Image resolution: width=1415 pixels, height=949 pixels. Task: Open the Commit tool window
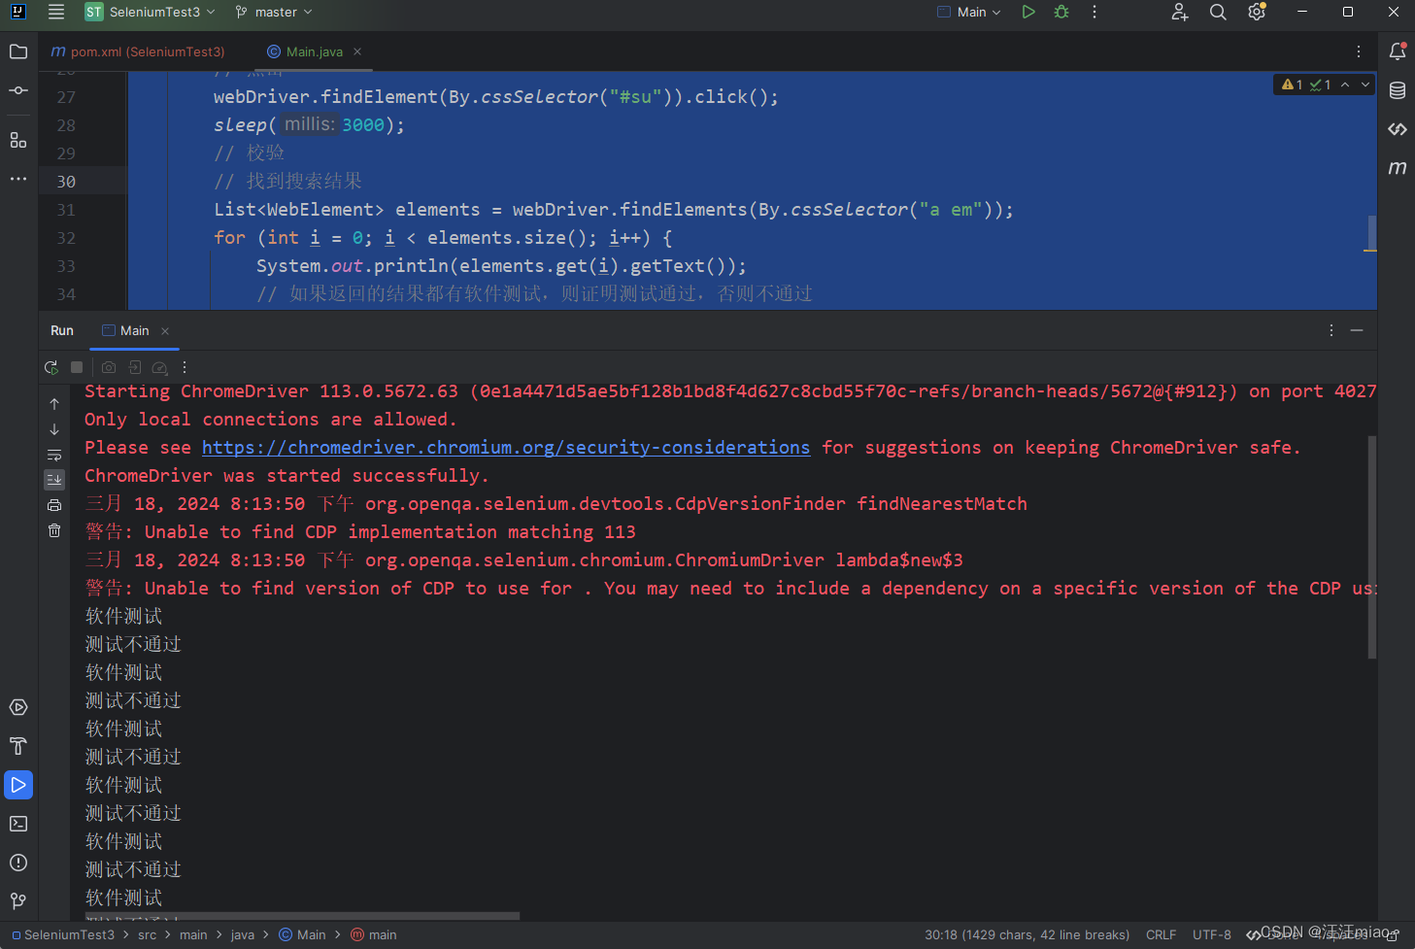coord(18,90)
